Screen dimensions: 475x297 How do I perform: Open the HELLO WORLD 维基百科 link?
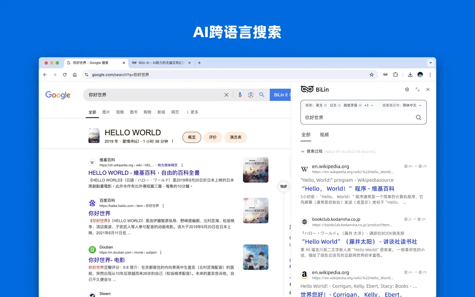tap(144, 173)
